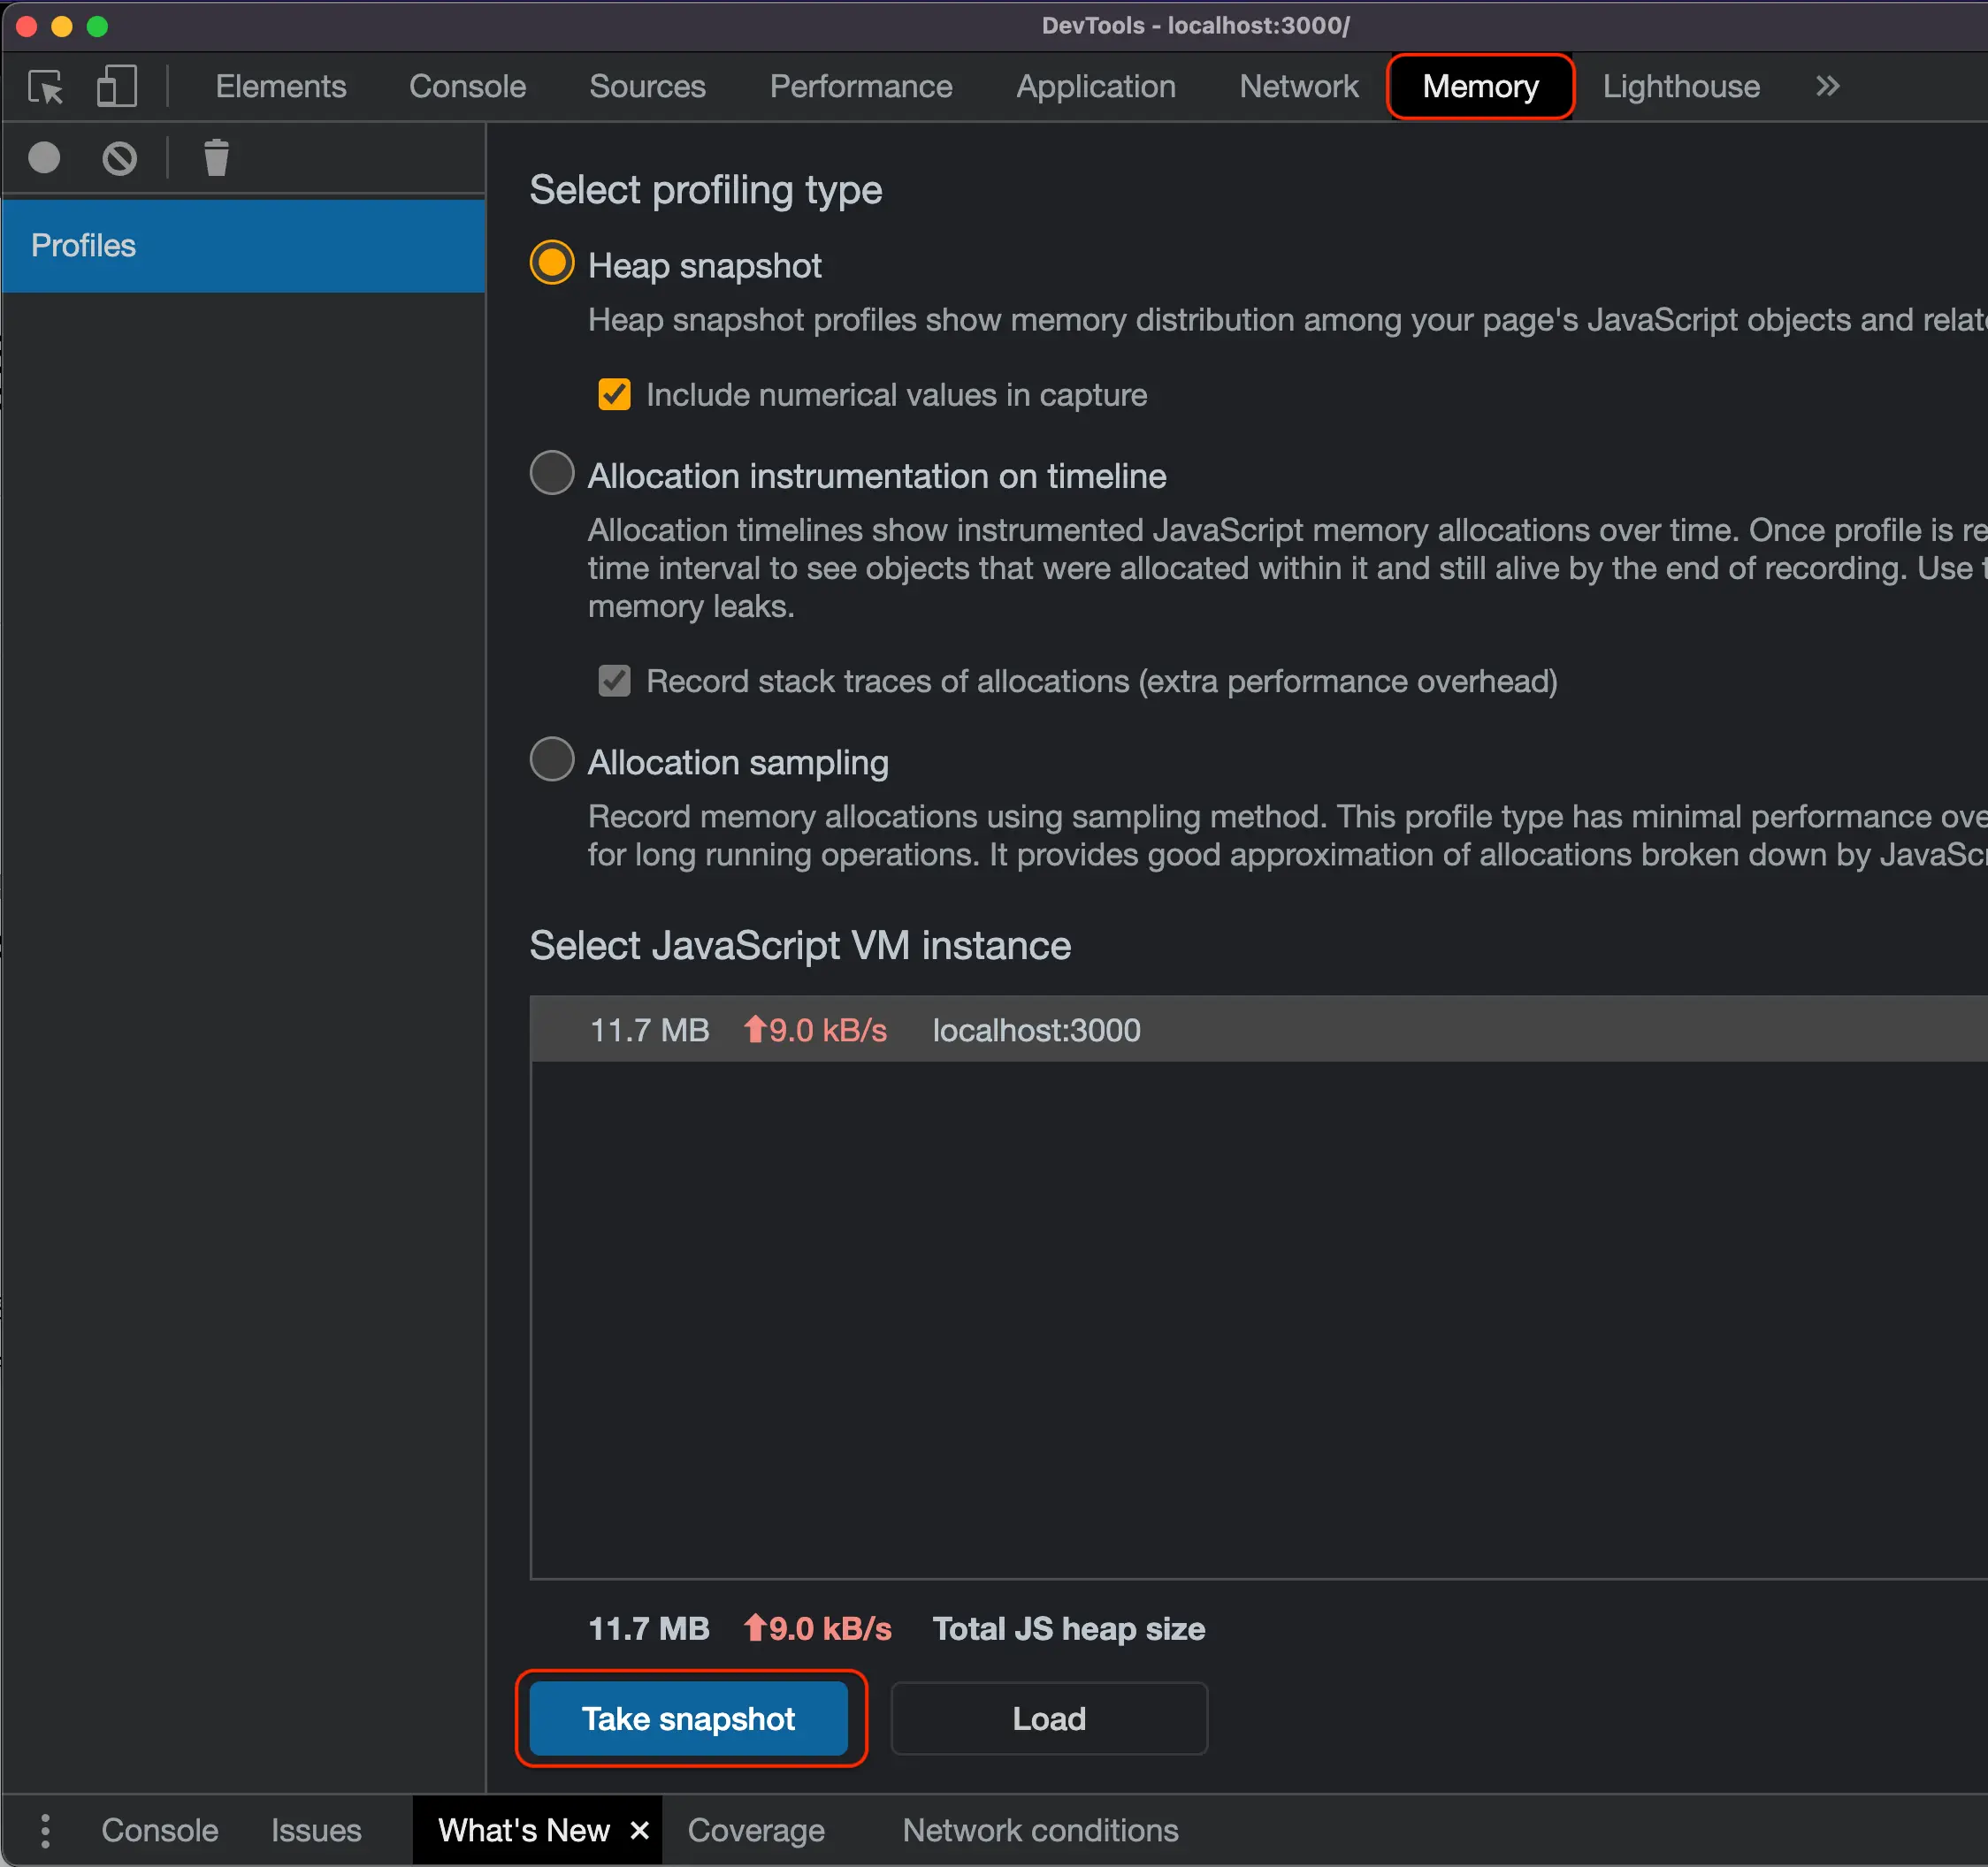Open the drawer three-dot menu
This screenshot has width=1988, height=1867.
45,1830
